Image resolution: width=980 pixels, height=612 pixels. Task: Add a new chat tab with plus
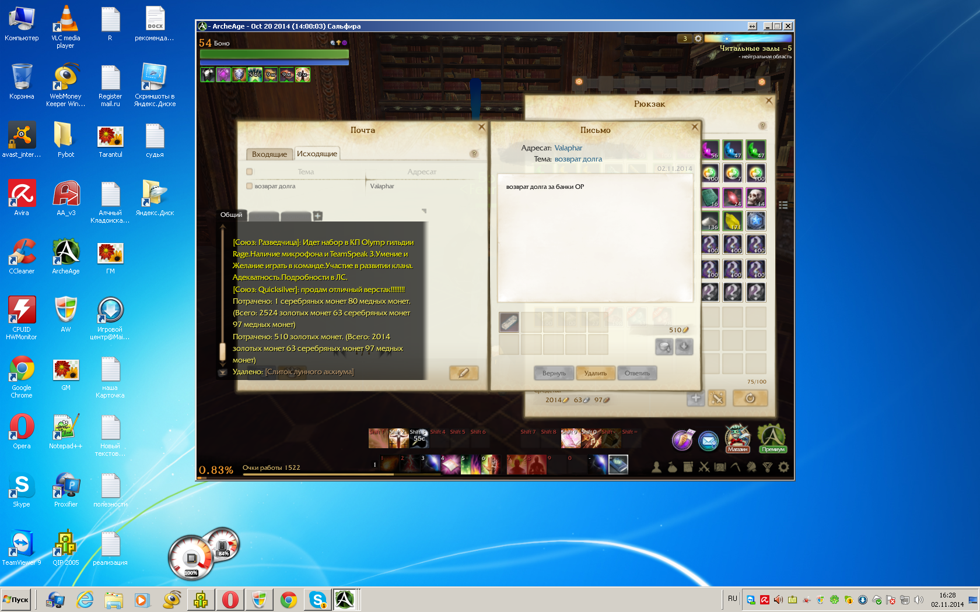(x=318, y=216)
